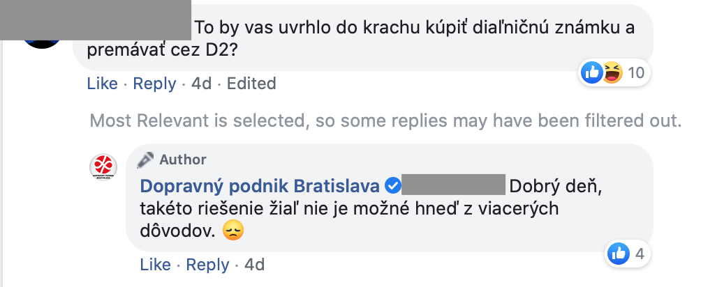Click the blue verified badge

pyautogui.click(x=392, y=186)
